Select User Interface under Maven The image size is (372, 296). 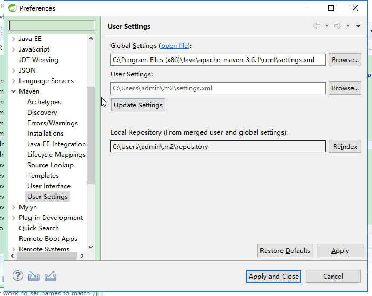48,186
